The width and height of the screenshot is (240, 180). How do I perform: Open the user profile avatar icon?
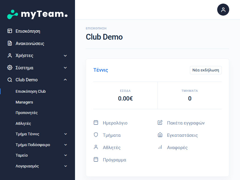pyautogui.click(x=223, y=10)
